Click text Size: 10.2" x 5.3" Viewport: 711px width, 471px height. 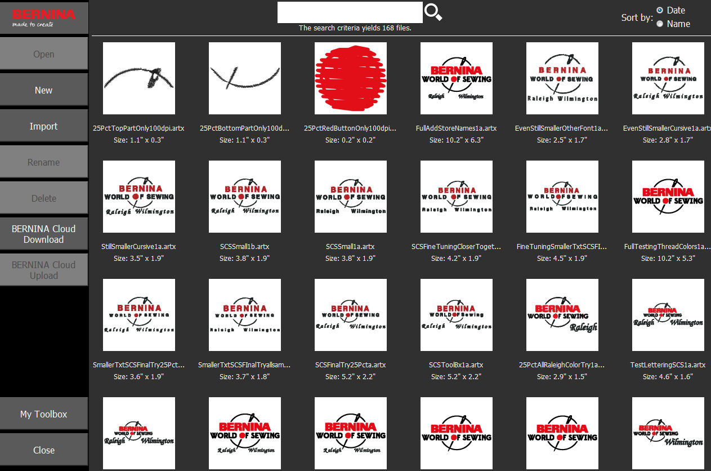(668, 258)
